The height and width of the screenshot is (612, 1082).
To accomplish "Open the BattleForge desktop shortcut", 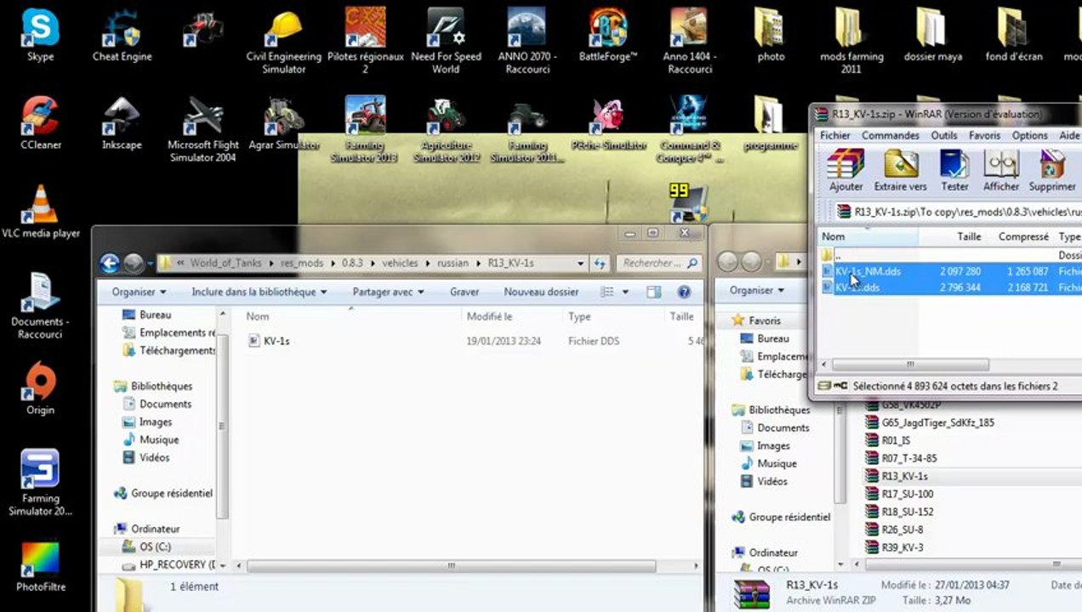I will (608, 35).
